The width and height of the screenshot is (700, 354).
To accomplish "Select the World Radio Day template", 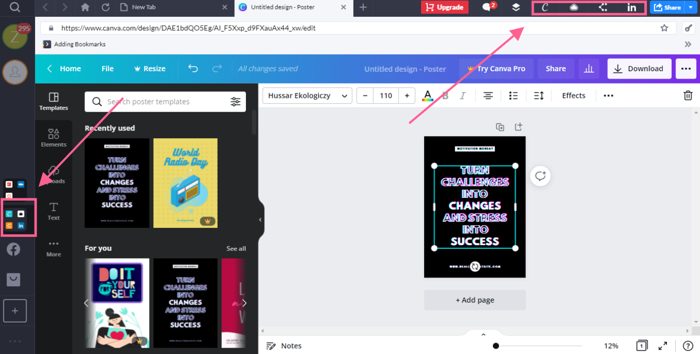I will (x=185, y=183).
